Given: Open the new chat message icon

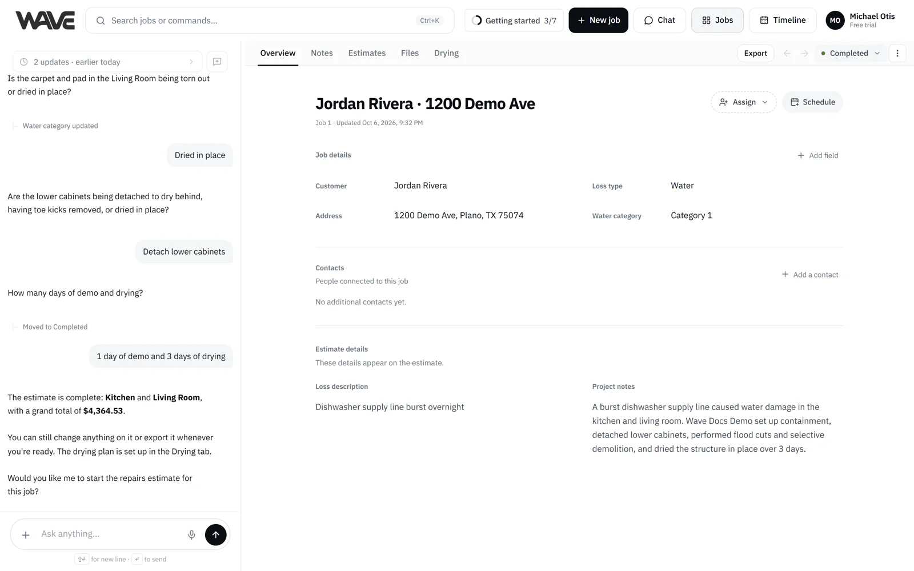Looking at the screenshot, I should coord(217,62).
